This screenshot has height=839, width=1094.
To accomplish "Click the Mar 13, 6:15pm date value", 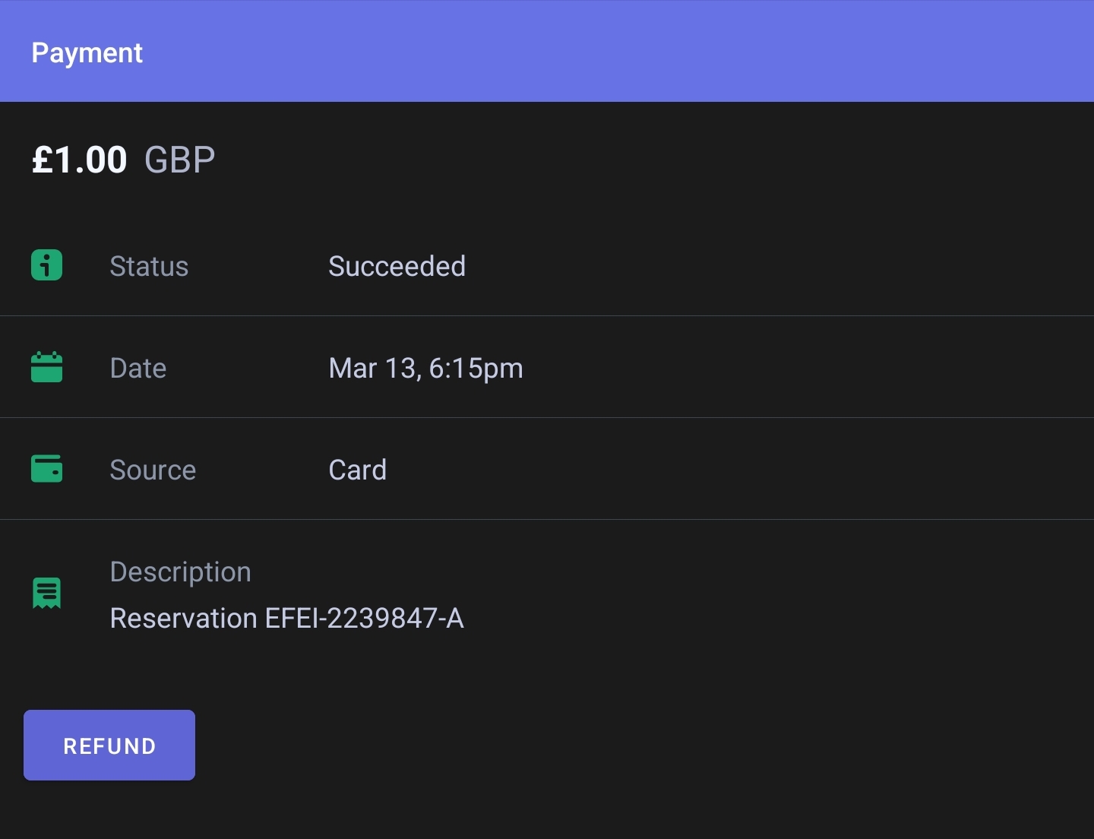I will tap(425, 369).
